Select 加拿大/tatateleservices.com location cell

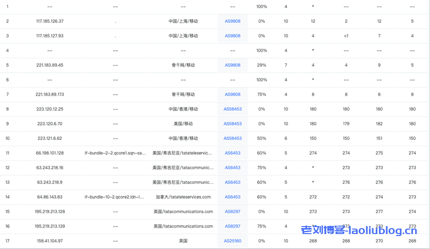click(183, 197)
